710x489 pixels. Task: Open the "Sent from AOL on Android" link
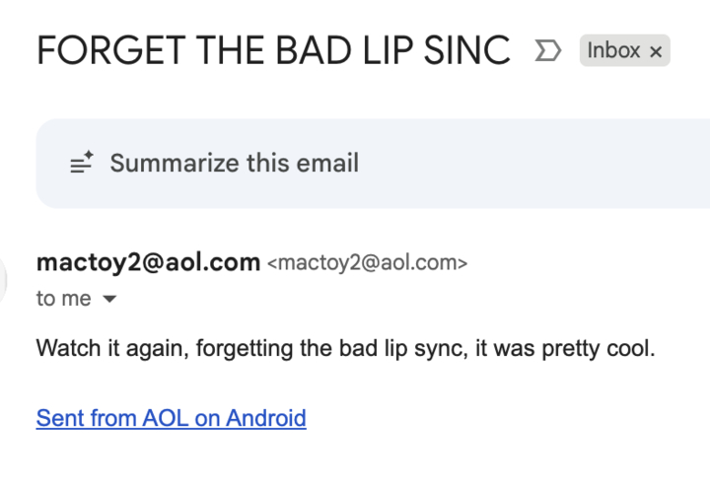[x=171, y=418]
